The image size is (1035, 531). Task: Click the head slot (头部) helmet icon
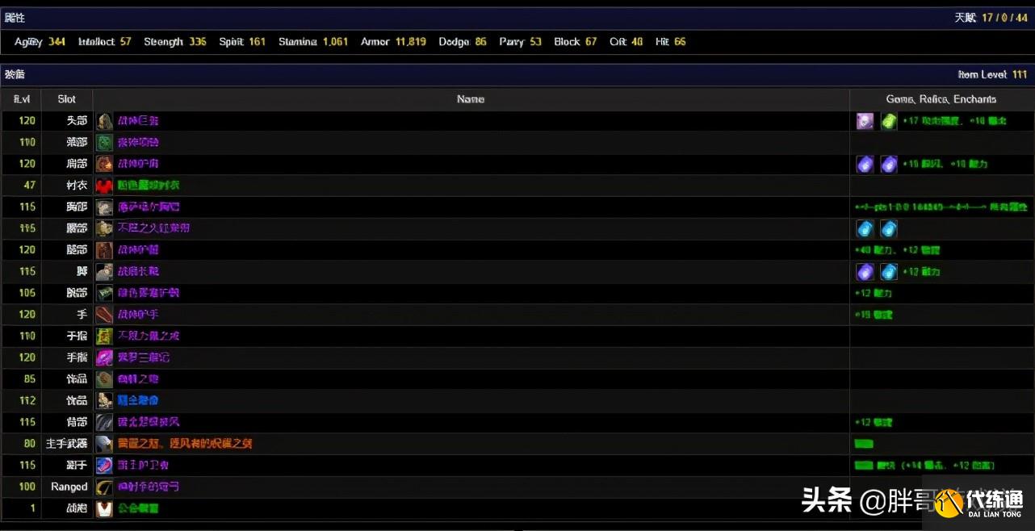point(104,121)
